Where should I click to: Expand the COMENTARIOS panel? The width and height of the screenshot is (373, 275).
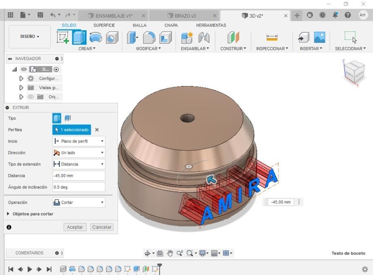point(57,253)
